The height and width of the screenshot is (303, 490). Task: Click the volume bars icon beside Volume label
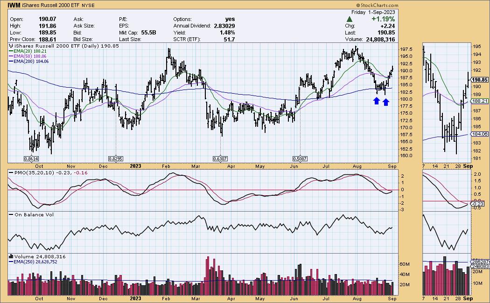[11, 256]
